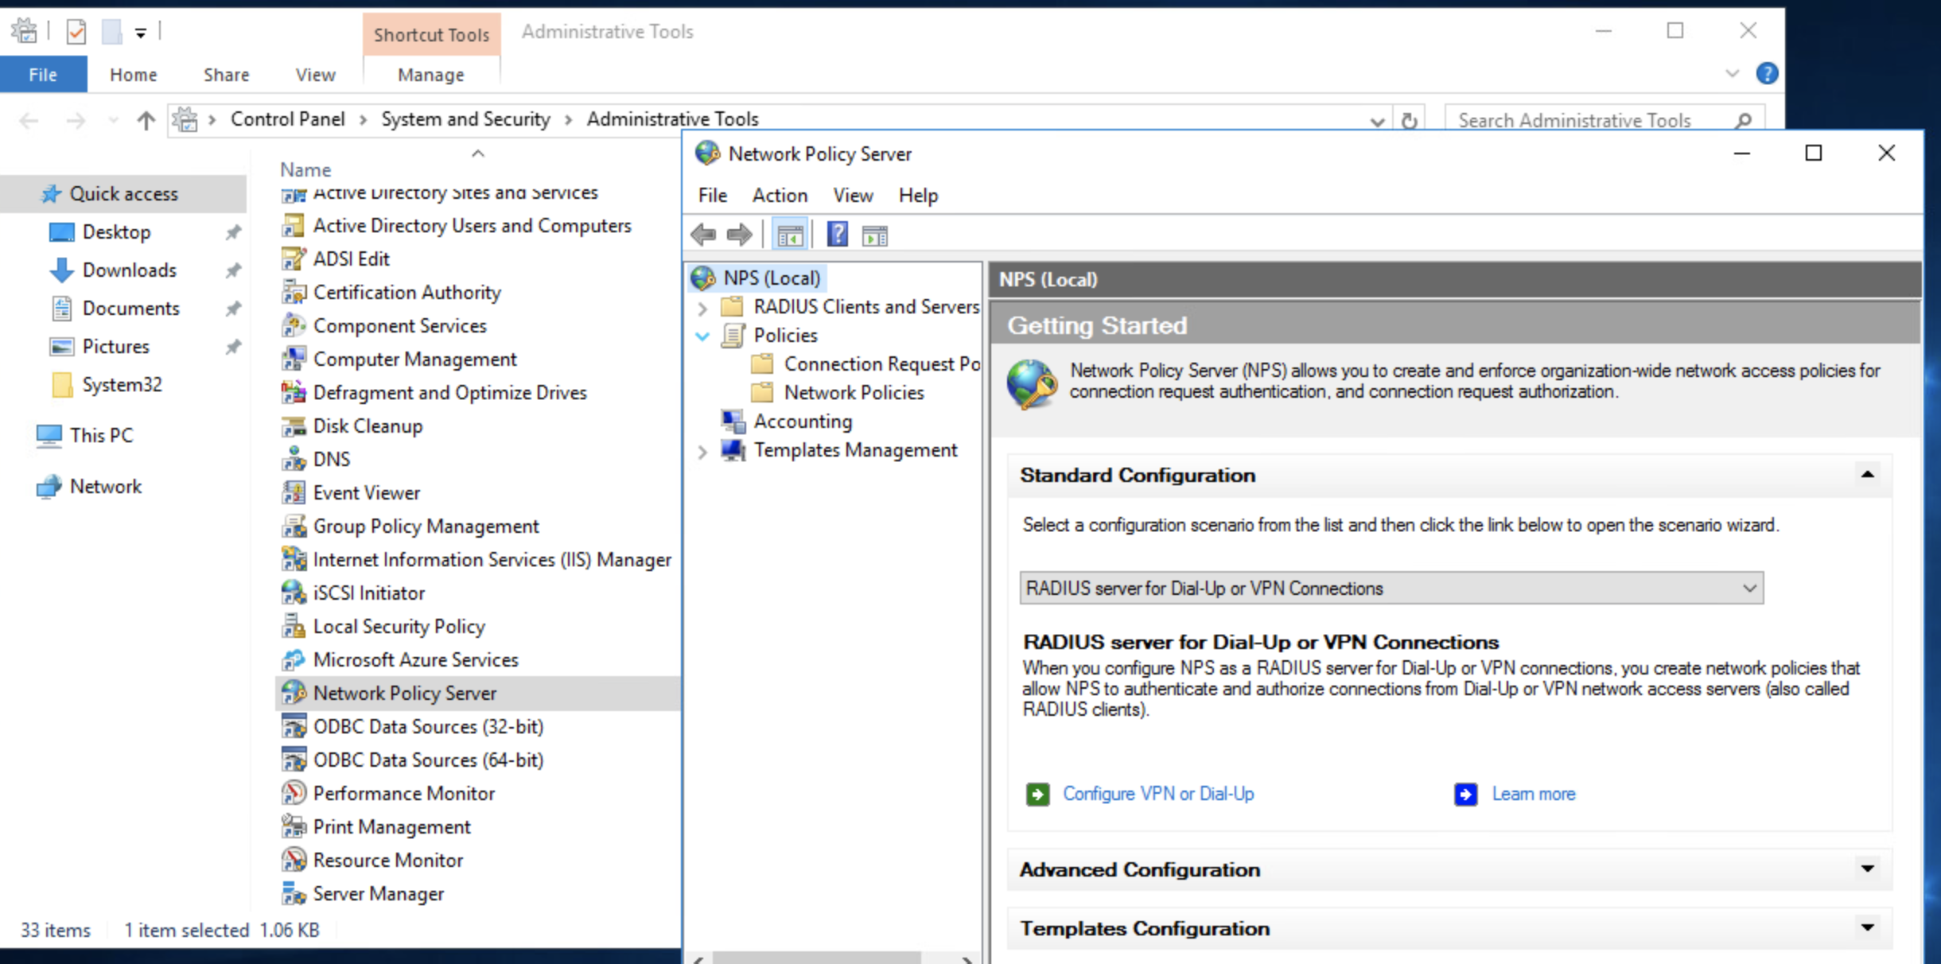
Task: Click the Explorer refresh icon
Action: pyautogui.click(x=1409, y=120)
